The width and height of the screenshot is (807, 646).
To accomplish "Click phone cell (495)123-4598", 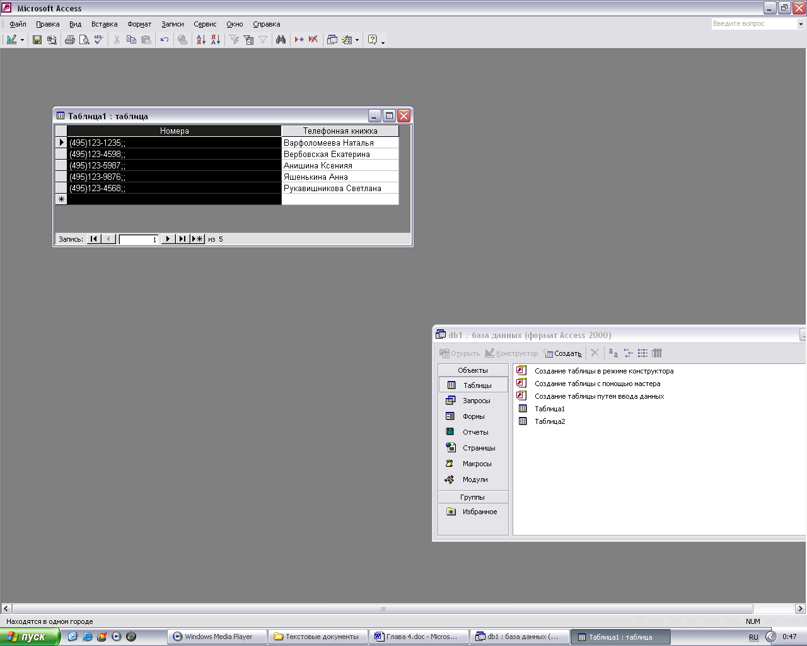I will tap(175, 155).
